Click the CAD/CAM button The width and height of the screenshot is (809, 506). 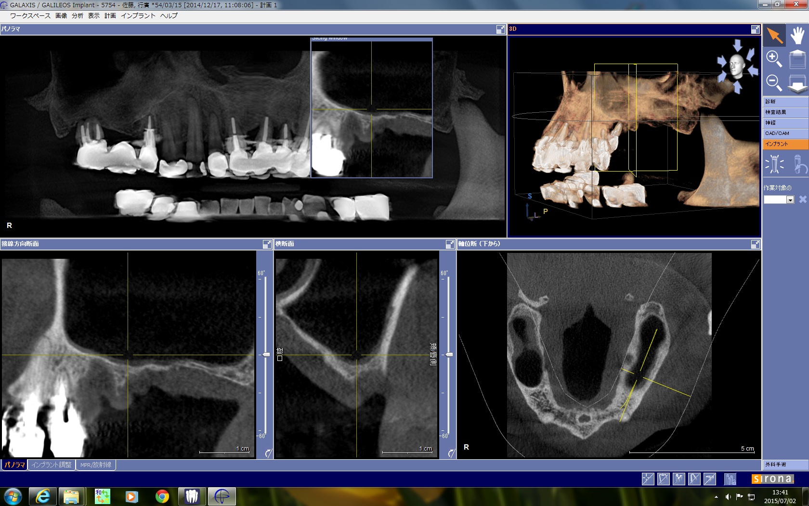point(785,133)
